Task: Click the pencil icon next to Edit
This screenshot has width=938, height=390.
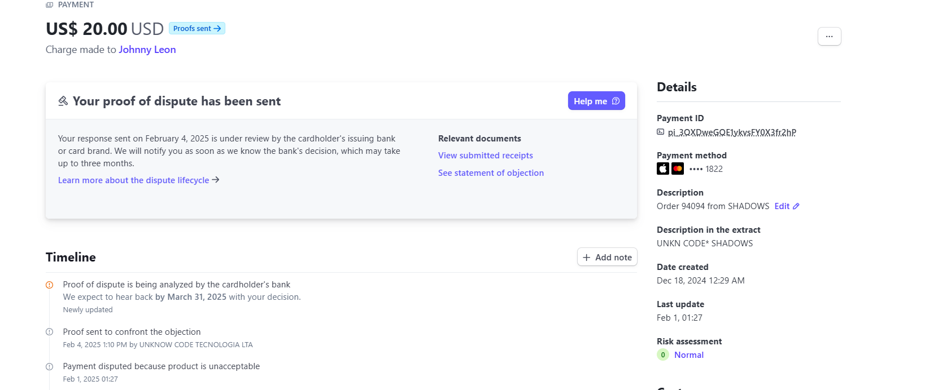Action: click(x=796, y=206)
